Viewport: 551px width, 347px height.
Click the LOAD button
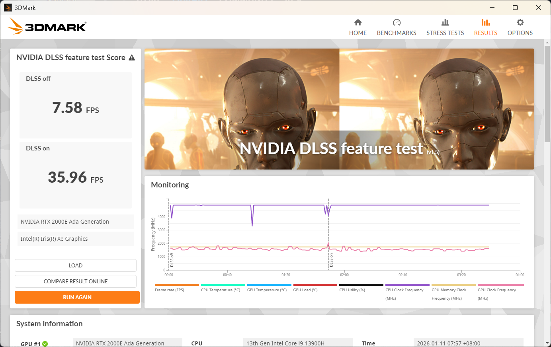point(76,265)
